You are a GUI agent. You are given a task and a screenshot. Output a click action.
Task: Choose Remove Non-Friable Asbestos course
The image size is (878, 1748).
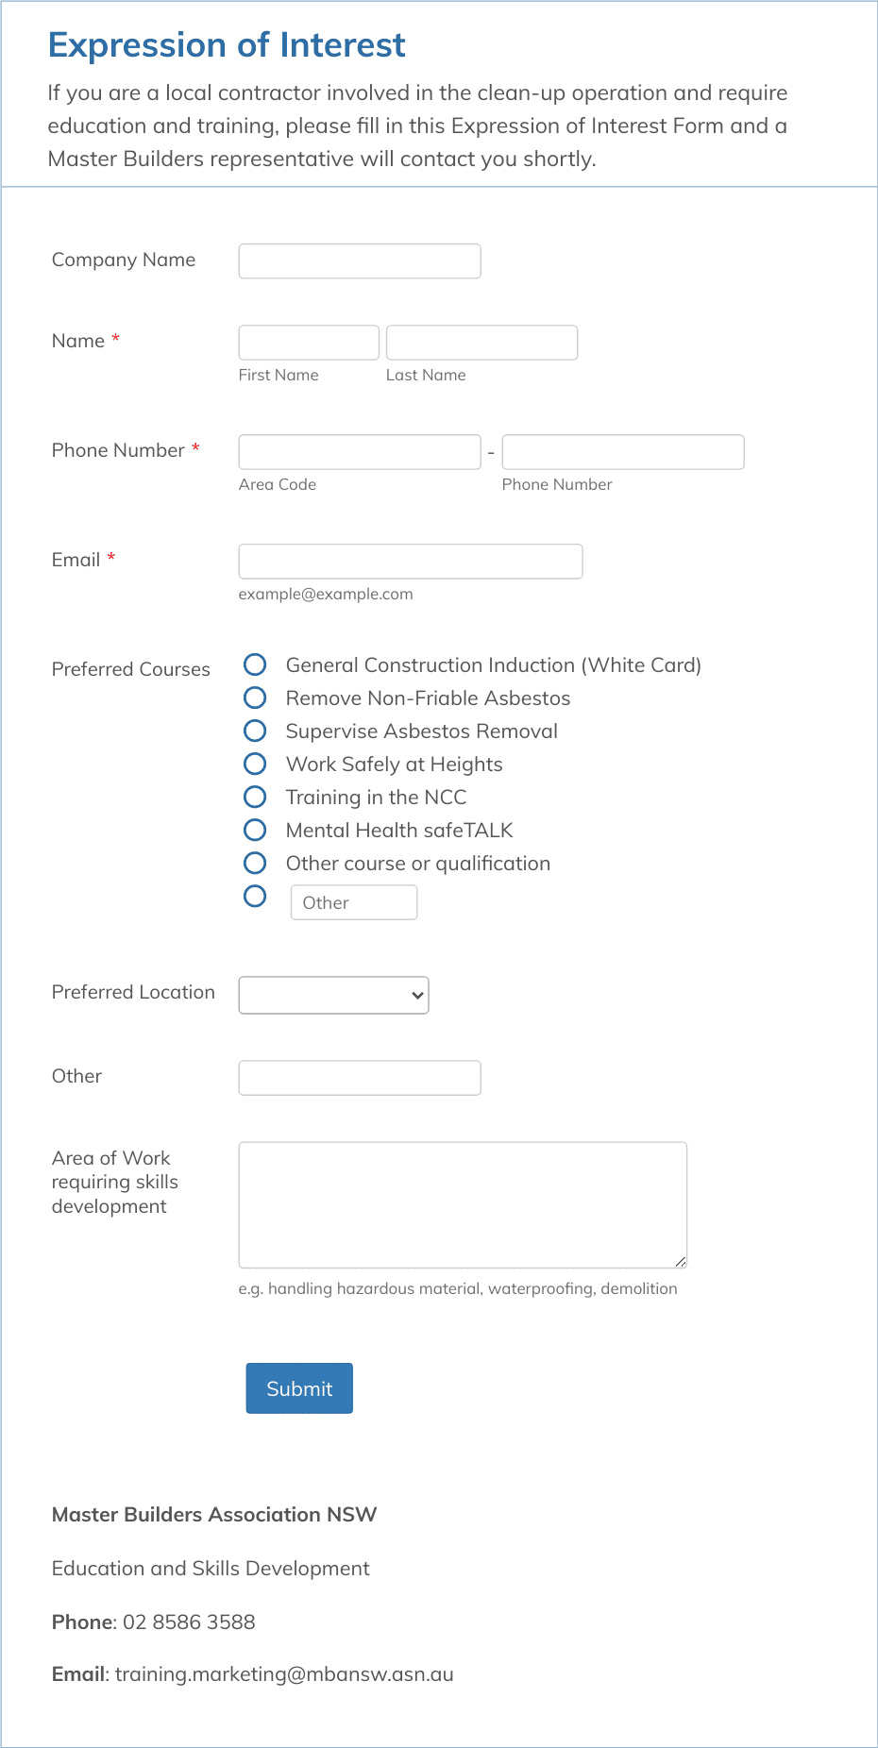(x=255, y=698)
